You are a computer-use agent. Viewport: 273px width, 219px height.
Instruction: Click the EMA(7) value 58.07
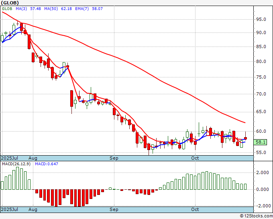pyautogui.click(x=97, y=9)
